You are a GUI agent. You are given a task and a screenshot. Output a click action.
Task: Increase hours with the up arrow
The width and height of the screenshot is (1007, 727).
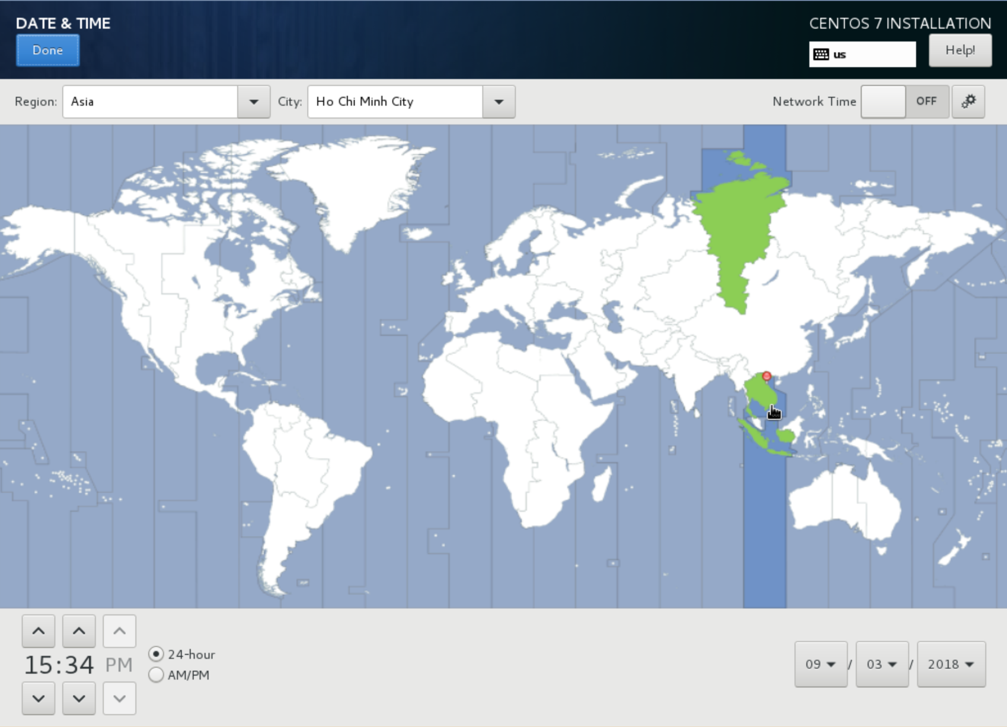coord(39,631)
